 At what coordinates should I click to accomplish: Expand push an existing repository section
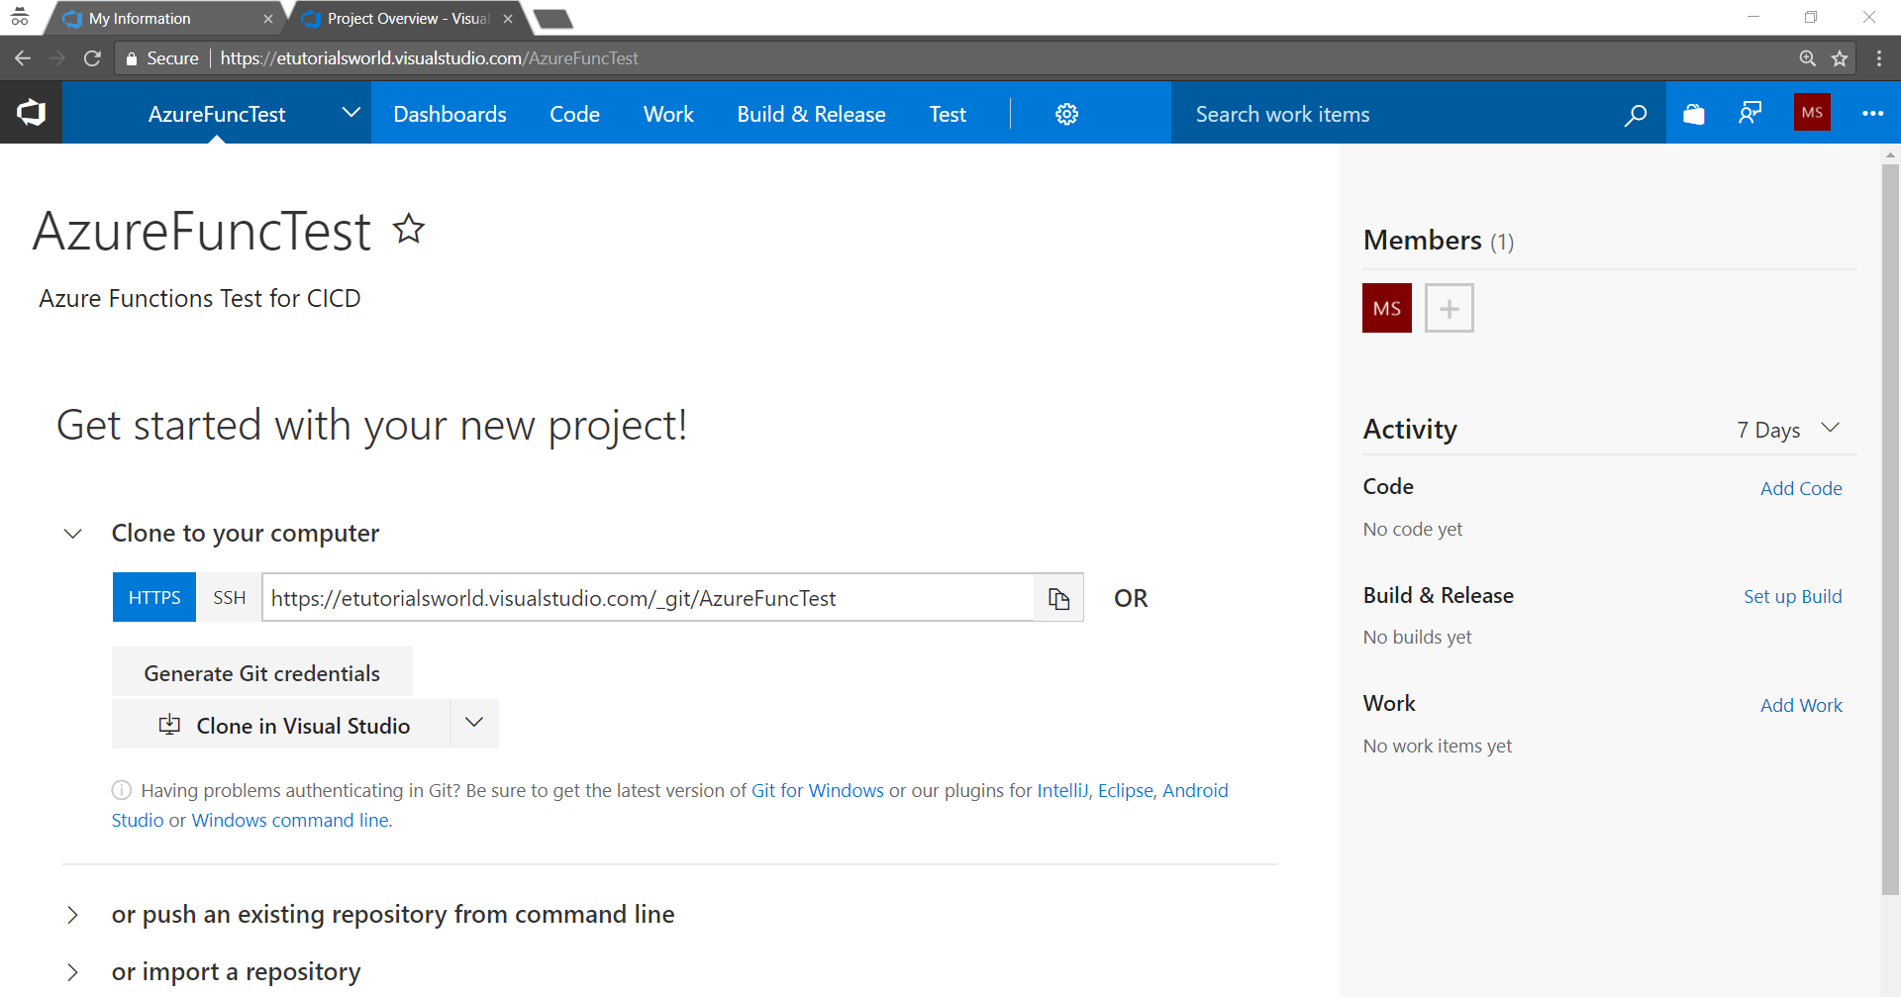pos(72,915)
